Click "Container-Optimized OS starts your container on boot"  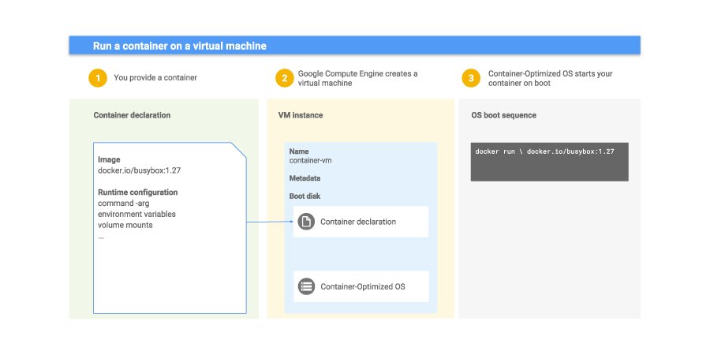click(550, 78)
